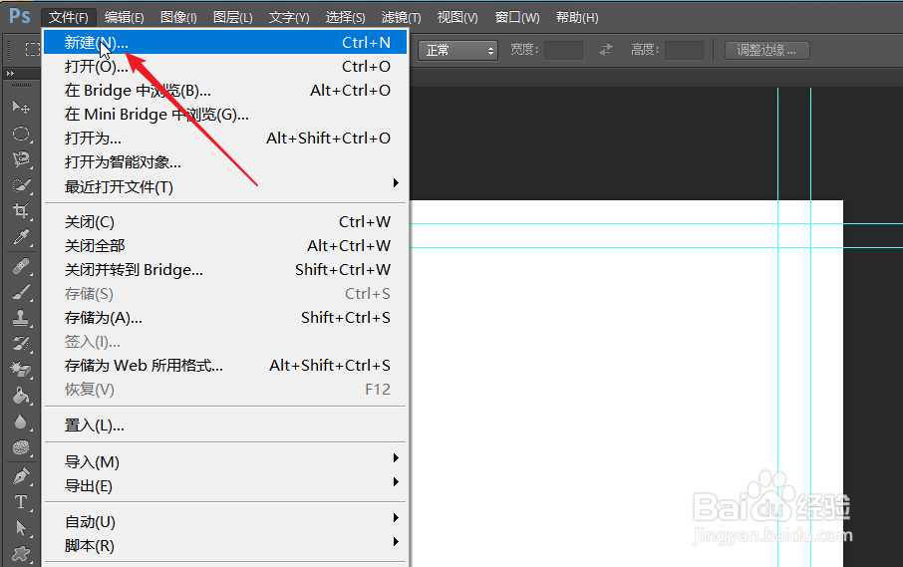Choose 新建(N)... from File menu
Screen dimensions: 903x567
tap(225, 43)
